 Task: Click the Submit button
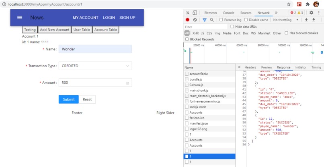tap(69, 99)
